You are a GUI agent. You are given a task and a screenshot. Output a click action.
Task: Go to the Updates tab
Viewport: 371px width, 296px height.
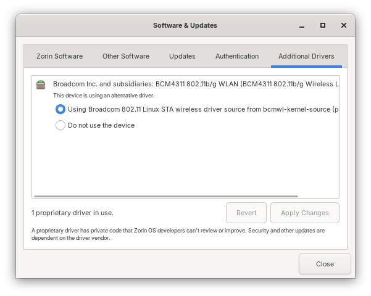click(x=182, y=56)
